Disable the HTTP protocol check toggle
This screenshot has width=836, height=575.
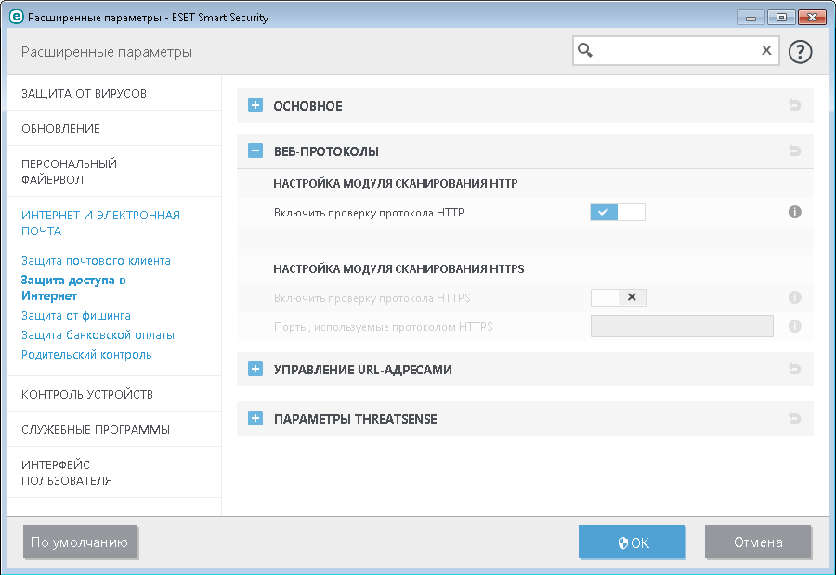click(618, 213)
